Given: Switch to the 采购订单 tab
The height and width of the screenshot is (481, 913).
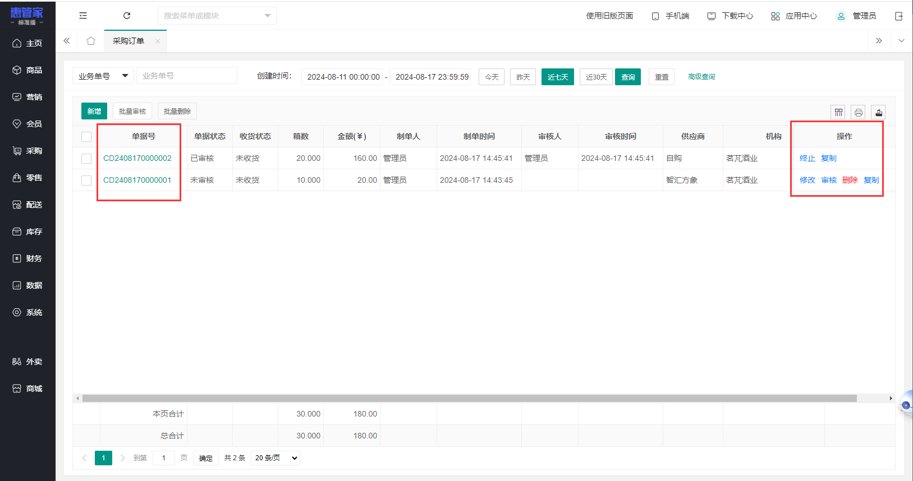Looking at the screenshot, I should pos(129,41).
